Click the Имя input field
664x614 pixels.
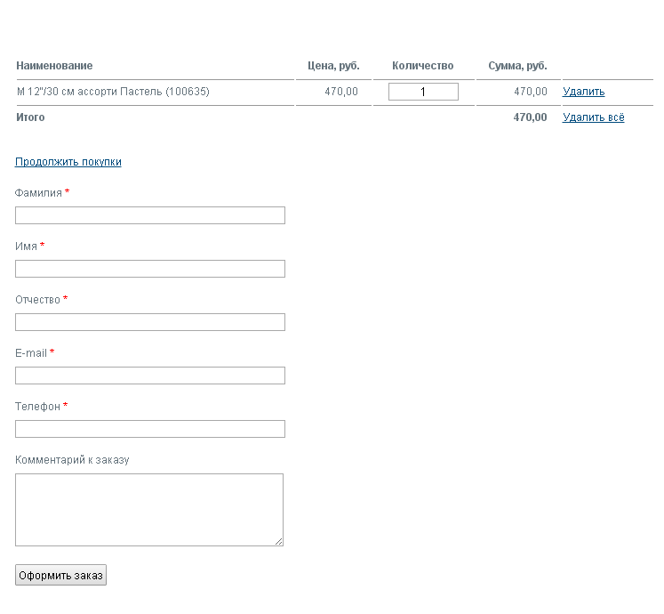click(150, 269)
